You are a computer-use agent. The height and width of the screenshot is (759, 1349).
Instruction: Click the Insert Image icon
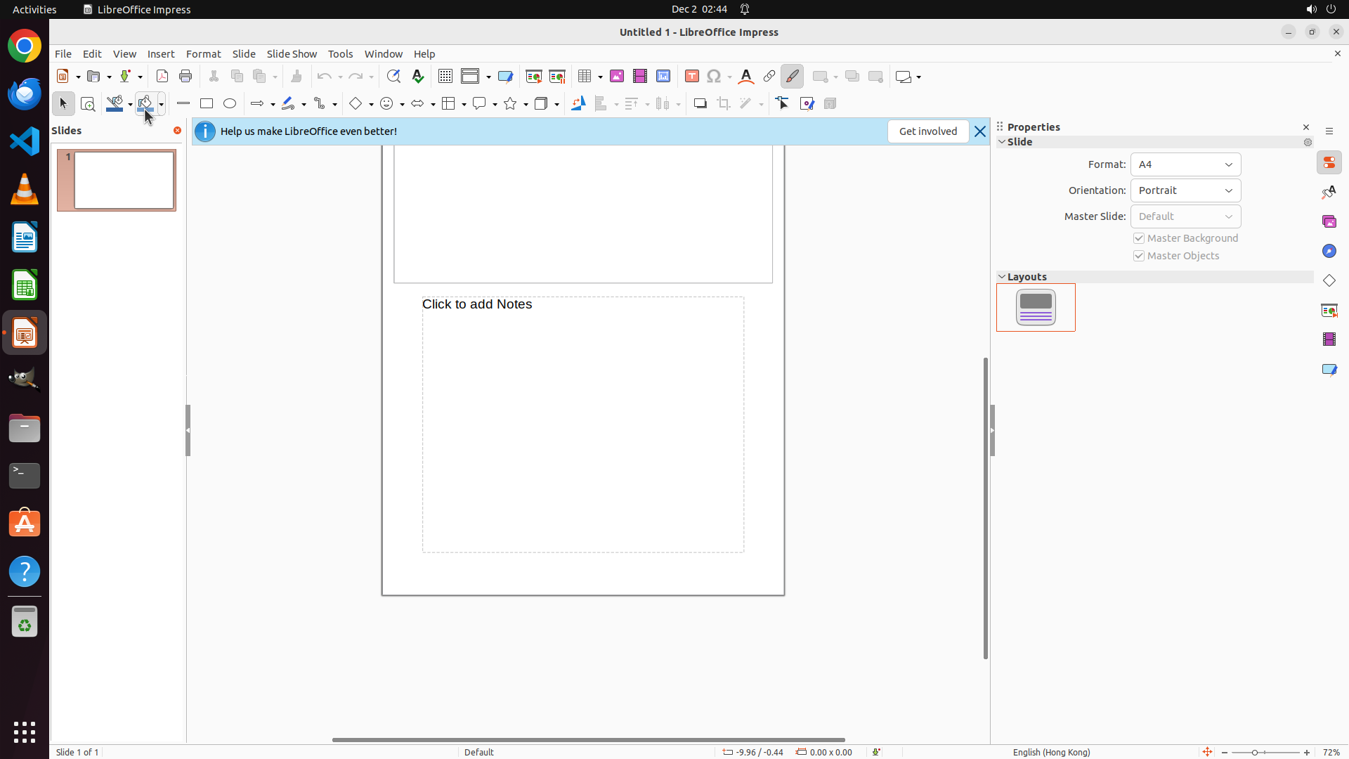pyautogui.click(x=617, y=77)
